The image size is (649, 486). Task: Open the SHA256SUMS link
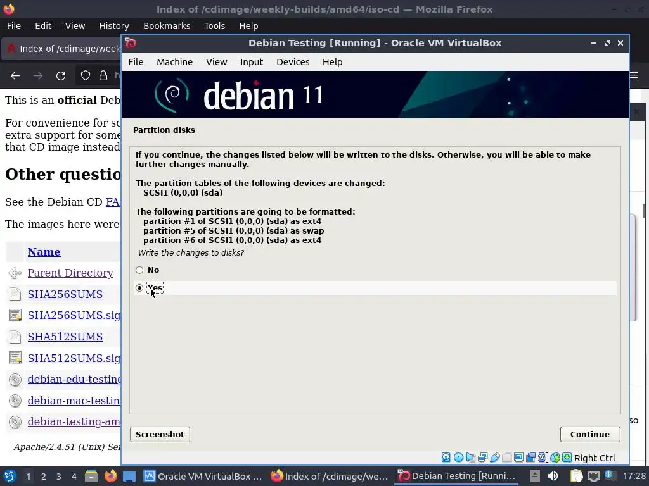[x=65, y=294]
